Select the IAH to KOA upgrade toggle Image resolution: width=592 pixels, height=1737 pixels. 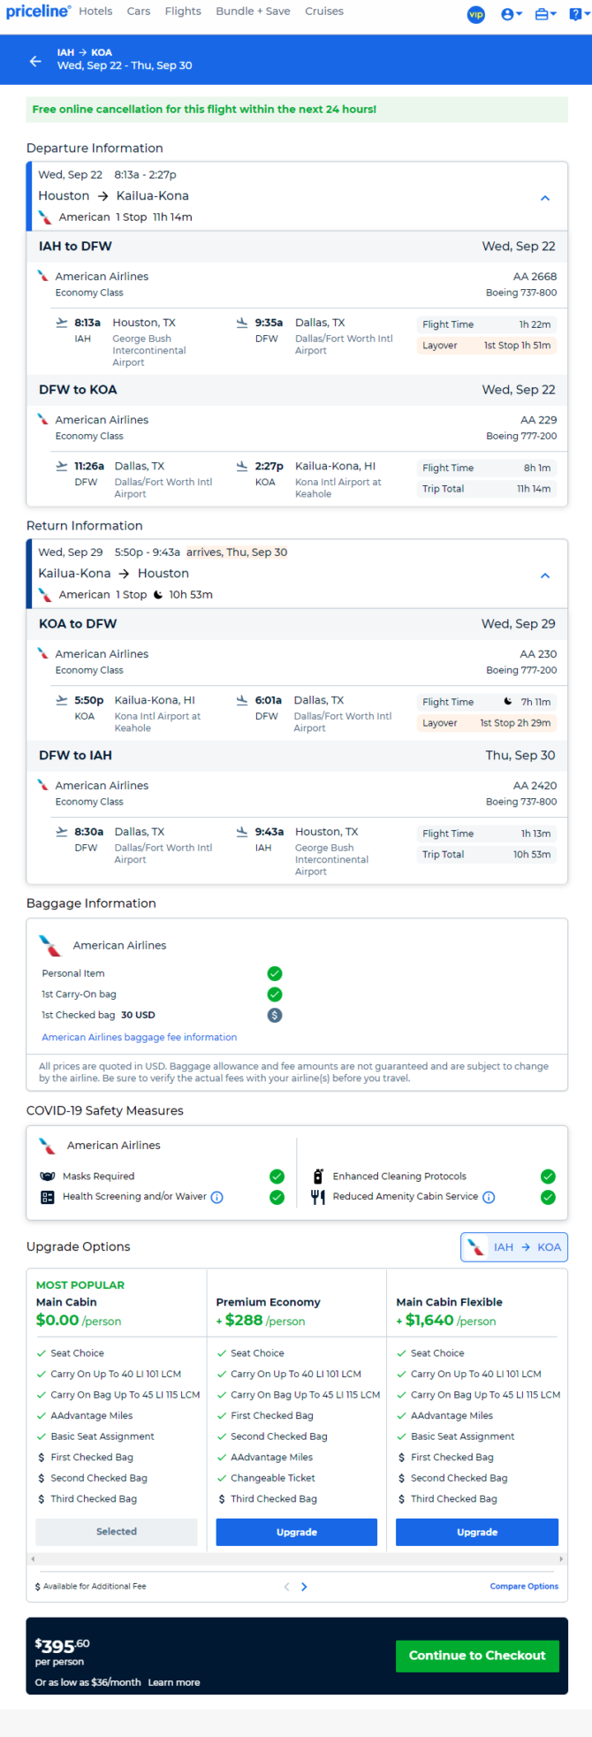pyautogui.click(x=514, y=1247)
